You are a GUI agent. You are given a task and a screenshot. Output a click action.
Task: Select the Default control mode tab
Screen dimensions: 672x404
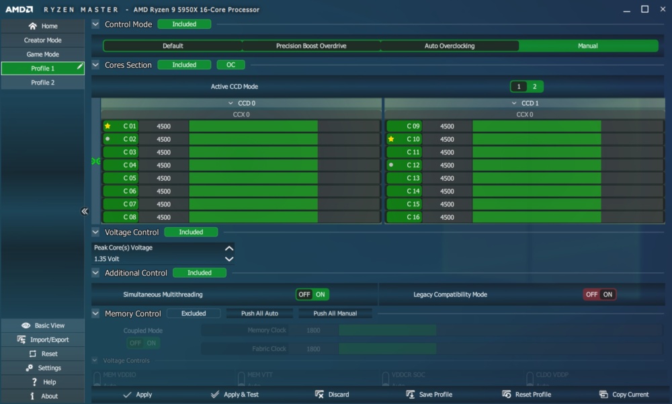tap(173, 46)
